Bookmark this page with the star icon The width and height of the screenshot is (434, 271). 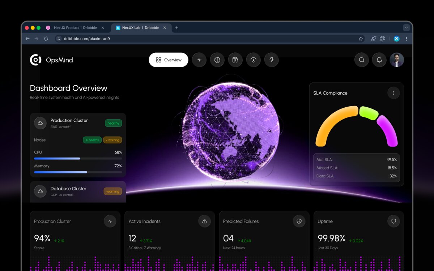(x=361, y=39)
